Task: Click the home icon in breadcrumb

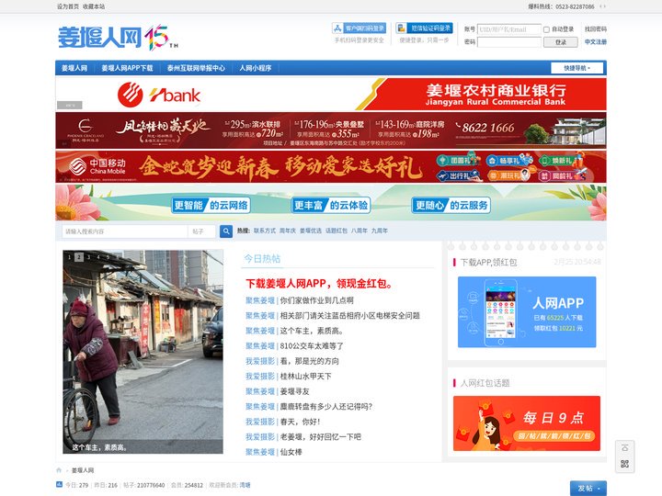Action: (59, 470)
